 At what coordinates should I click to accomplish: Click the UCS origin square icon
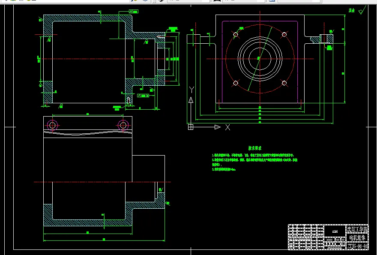190,127
